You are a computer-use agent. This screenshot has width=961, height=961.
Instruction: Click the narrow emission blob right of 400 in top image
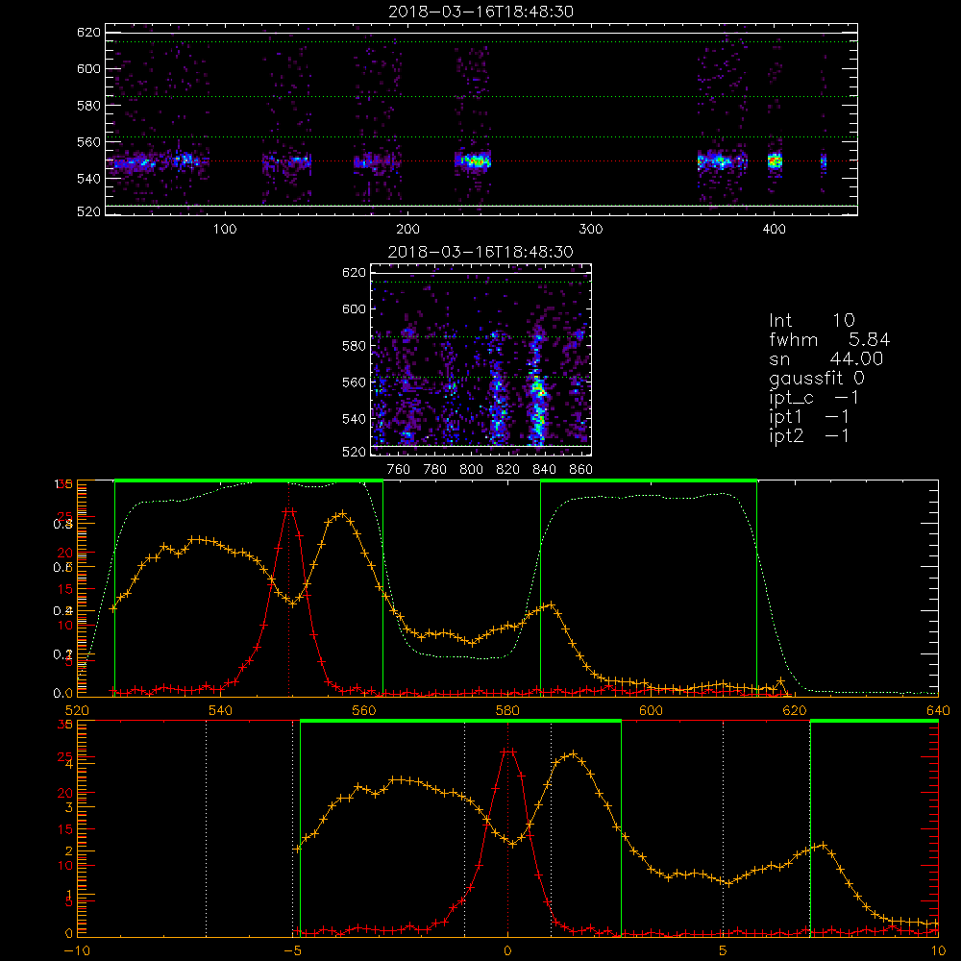point(824,162)
